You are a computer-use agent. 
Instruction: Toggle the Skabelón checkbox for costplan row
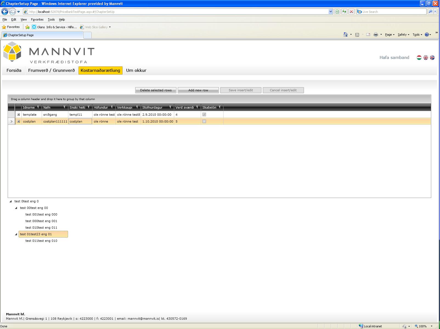tap(204, 121)
